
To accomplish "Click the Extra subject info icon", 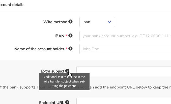I will (67, 71).
